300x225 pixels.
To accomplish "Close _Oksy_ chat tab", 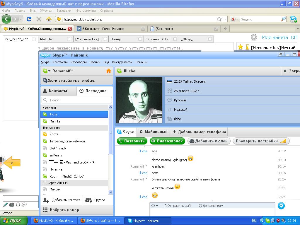I will [x=210, y=39].
